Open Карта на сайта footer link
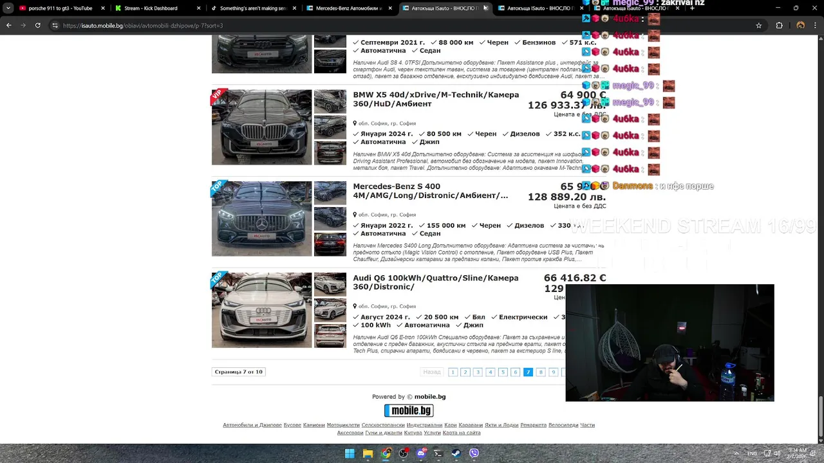Image resolution: width=824 pixels, height=463 pixels. click(x=462, y=433)
